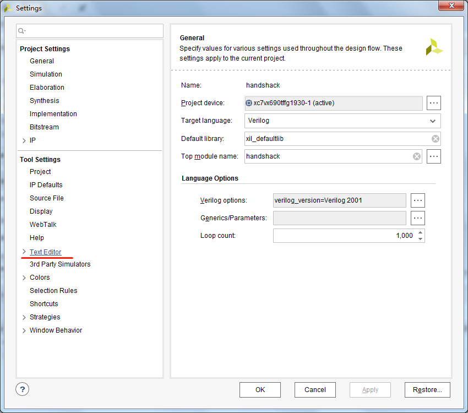The width and height of the screenshot is (468, 413).
Task: Open IP project settings
Action: (32, 140)
